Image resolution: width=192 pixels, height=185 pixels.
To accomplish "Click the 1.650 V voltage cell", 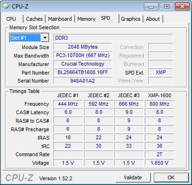I will tap(159, 163).
